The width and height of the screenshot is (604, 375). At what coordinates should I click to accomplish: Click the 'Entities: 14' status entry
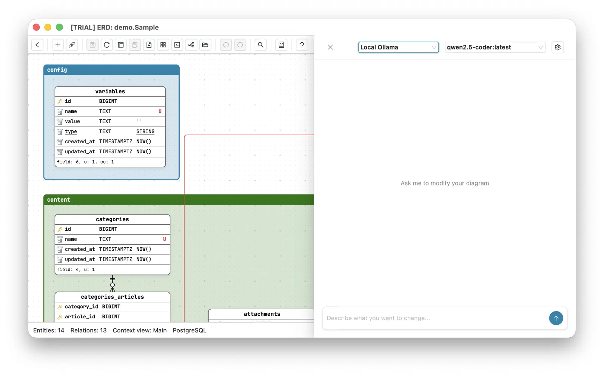(49, 330)
